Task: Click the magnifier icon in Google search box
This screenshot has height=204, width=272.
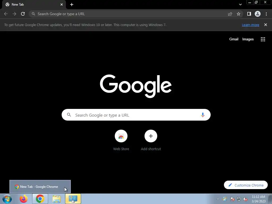Action: pos(69,115)
